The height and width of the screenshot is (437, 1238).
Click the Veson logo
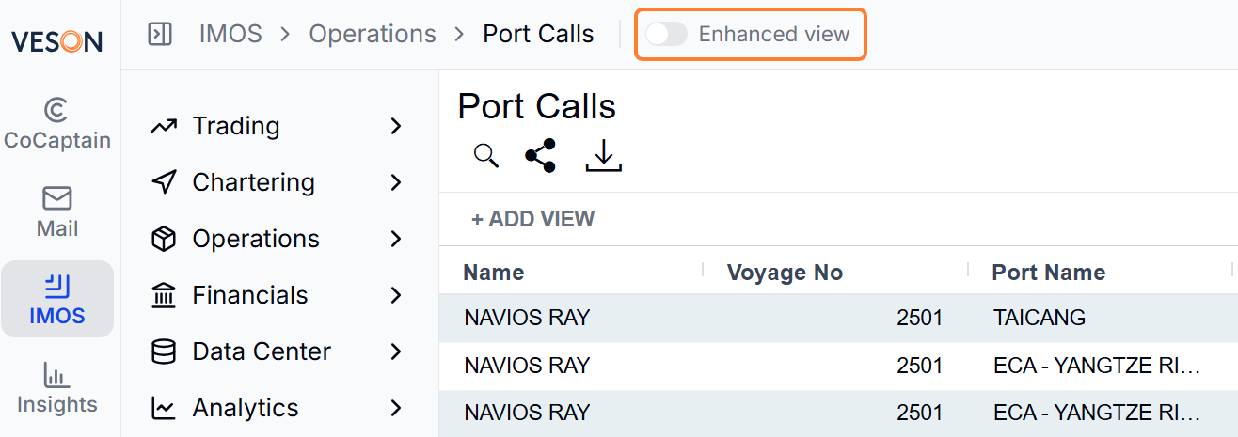tap(57, 41)
